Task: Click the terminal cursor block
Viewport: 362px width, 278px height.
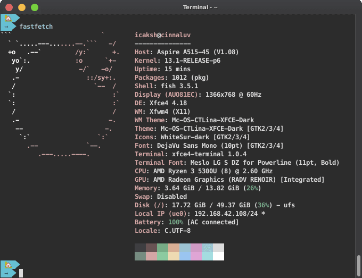Action: pyautogui.click(x=21, y=273)
